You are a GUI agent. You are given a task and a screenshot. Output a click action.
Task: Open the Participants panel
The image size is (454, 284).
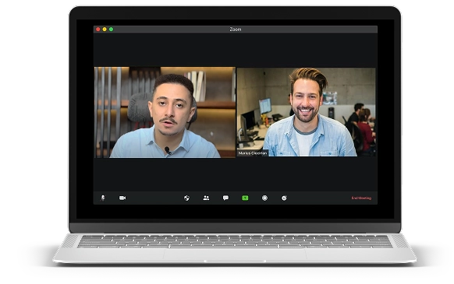point(206,198)
